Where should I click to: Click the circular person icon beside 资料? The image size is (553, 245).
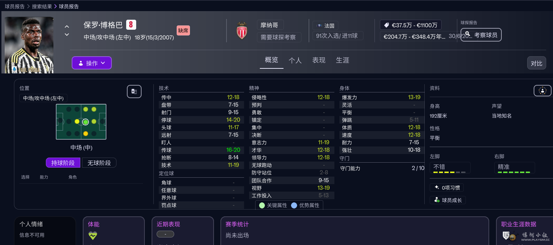coord(542,91)
